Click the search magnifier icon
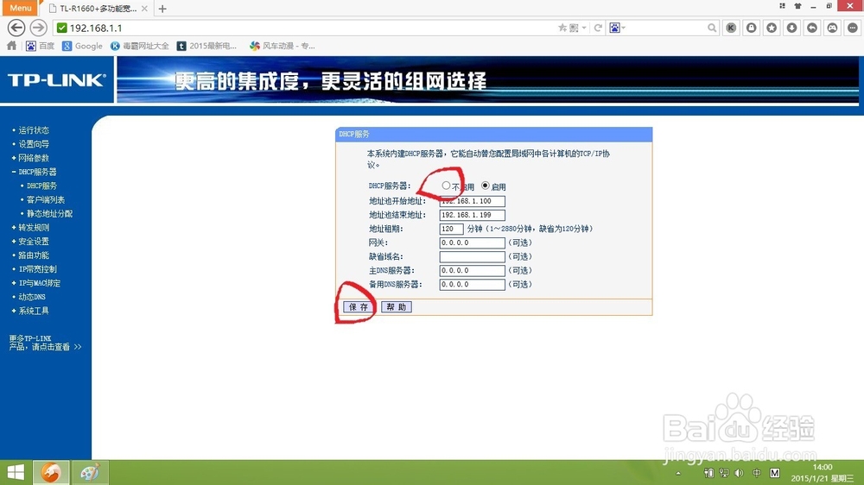The height and width of the screenshot is (485, 864). [712, 28]
